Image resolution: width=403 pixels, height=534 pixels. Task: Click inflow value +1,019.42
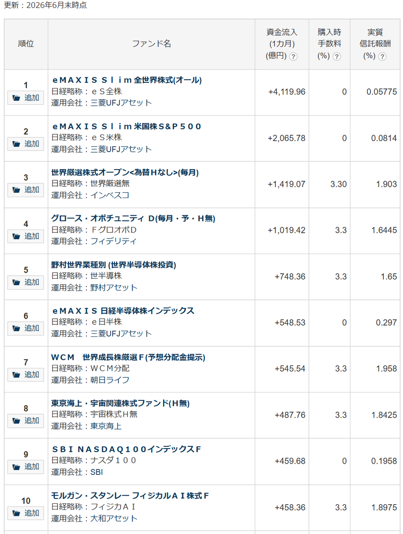click(x=287, y=231)
